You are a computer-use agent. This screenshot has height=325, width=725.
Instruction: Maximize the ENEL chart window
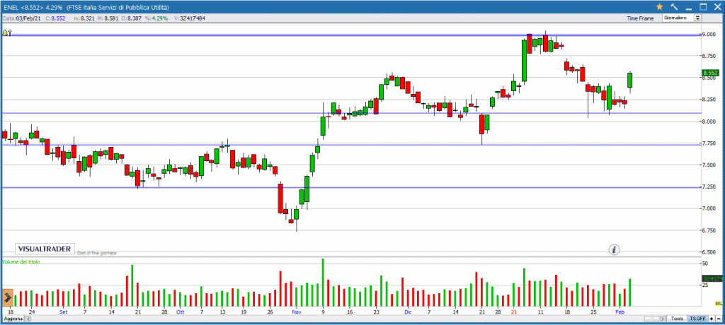703,7
